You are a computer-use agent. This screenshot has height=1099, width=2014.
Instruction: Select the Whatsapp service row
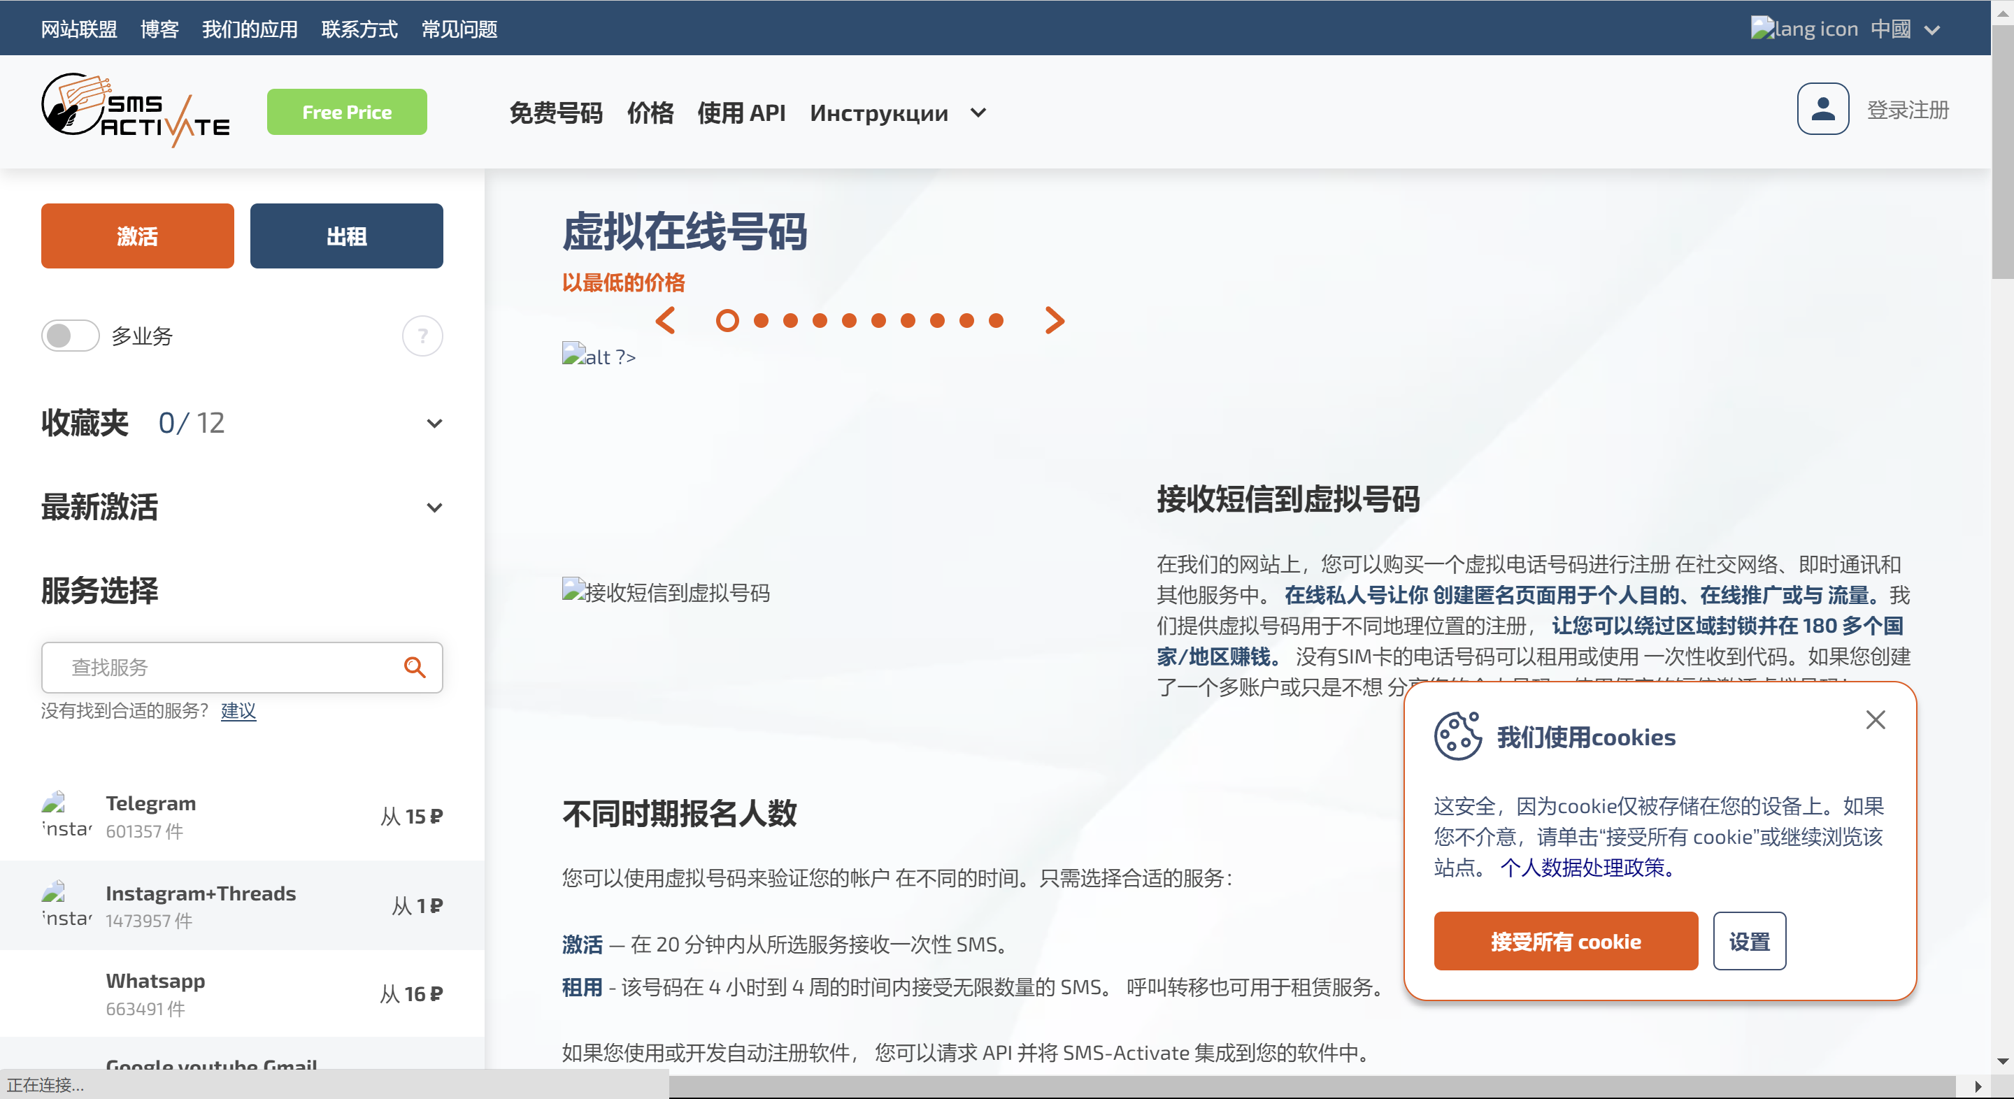coord(241,993)
